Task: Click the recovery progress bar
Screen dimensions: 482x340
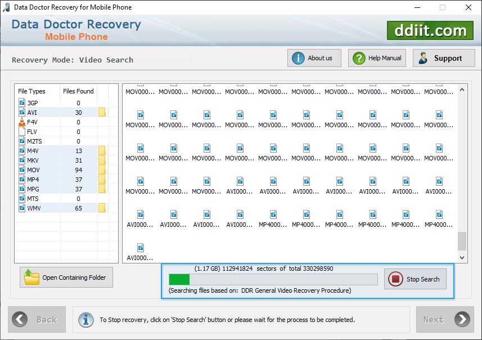Action: click(x=273, y=279)
